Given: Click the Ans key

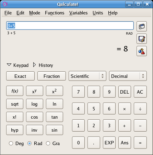Looking at the screenshot, I should click(x=125, y=143).
